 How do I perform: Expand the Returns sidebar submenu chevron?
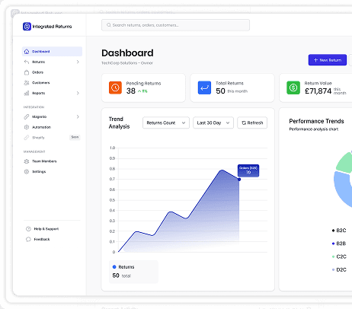(78, 62)
